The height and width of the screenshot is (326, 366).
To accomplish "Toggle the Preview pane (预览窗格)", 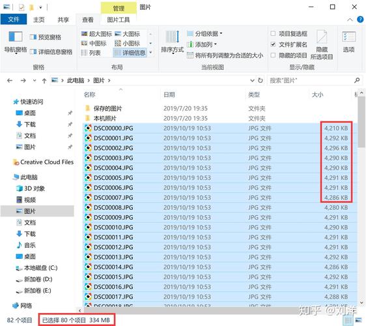I will (x=46, y=37).
